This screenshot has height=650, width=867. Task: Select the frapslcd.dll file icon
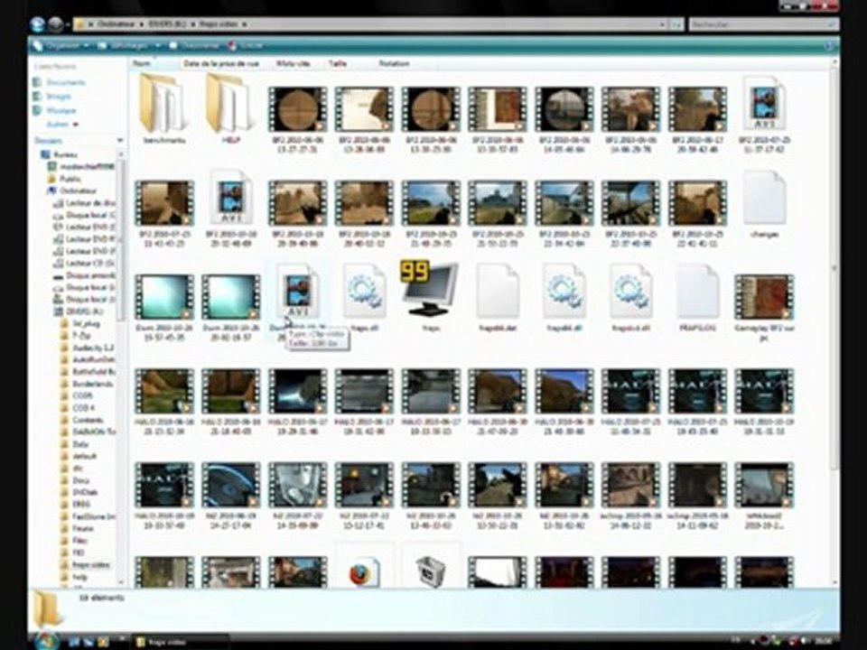click(630, 290)
